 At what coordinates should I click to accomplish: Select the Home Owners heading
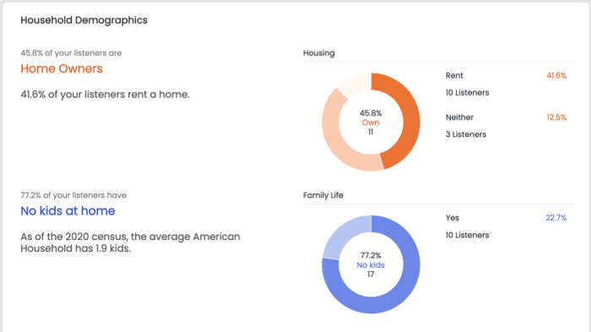click(x=62, y=68)
